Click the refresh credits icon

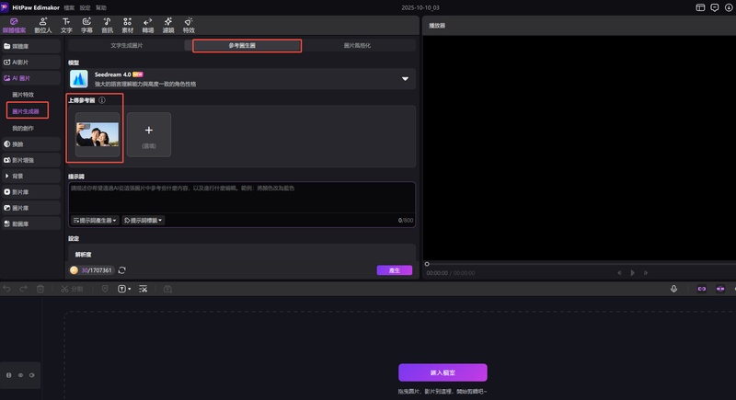121,270
